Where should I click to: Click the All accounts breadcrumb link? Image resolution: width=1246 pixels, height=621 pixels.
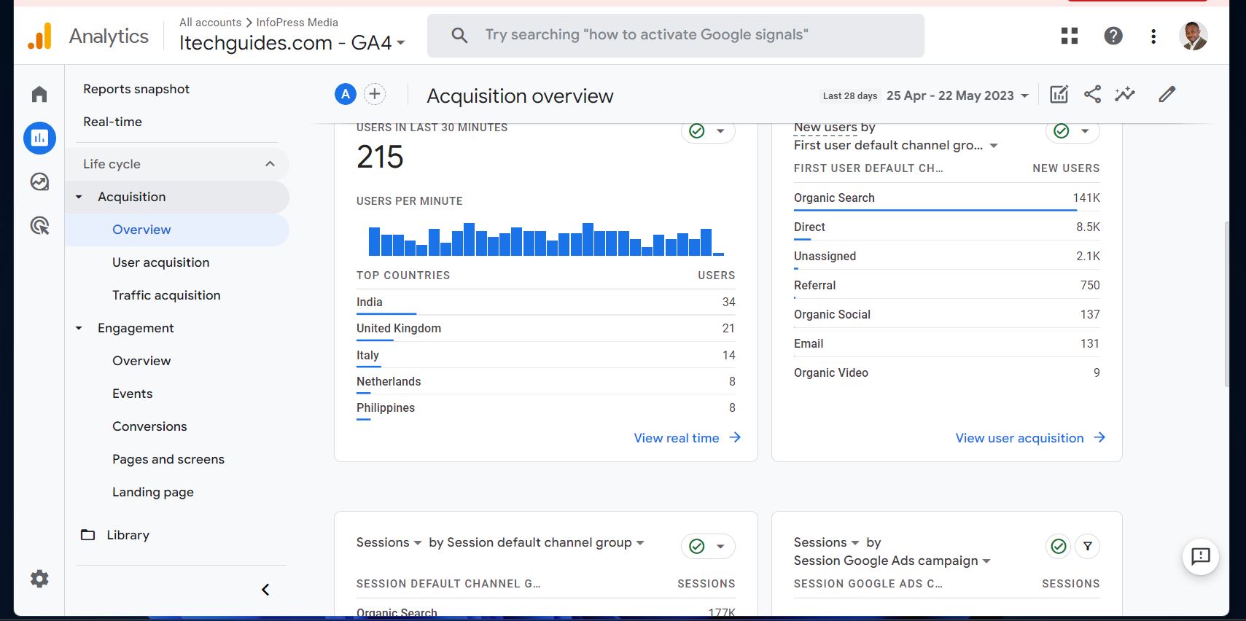pos(210,23)
